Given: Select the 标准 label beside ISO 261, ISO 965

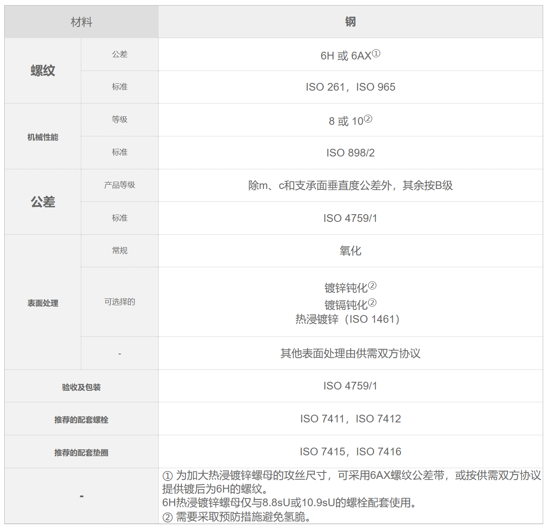Looking at the screenshot, I should coord(120,87).
